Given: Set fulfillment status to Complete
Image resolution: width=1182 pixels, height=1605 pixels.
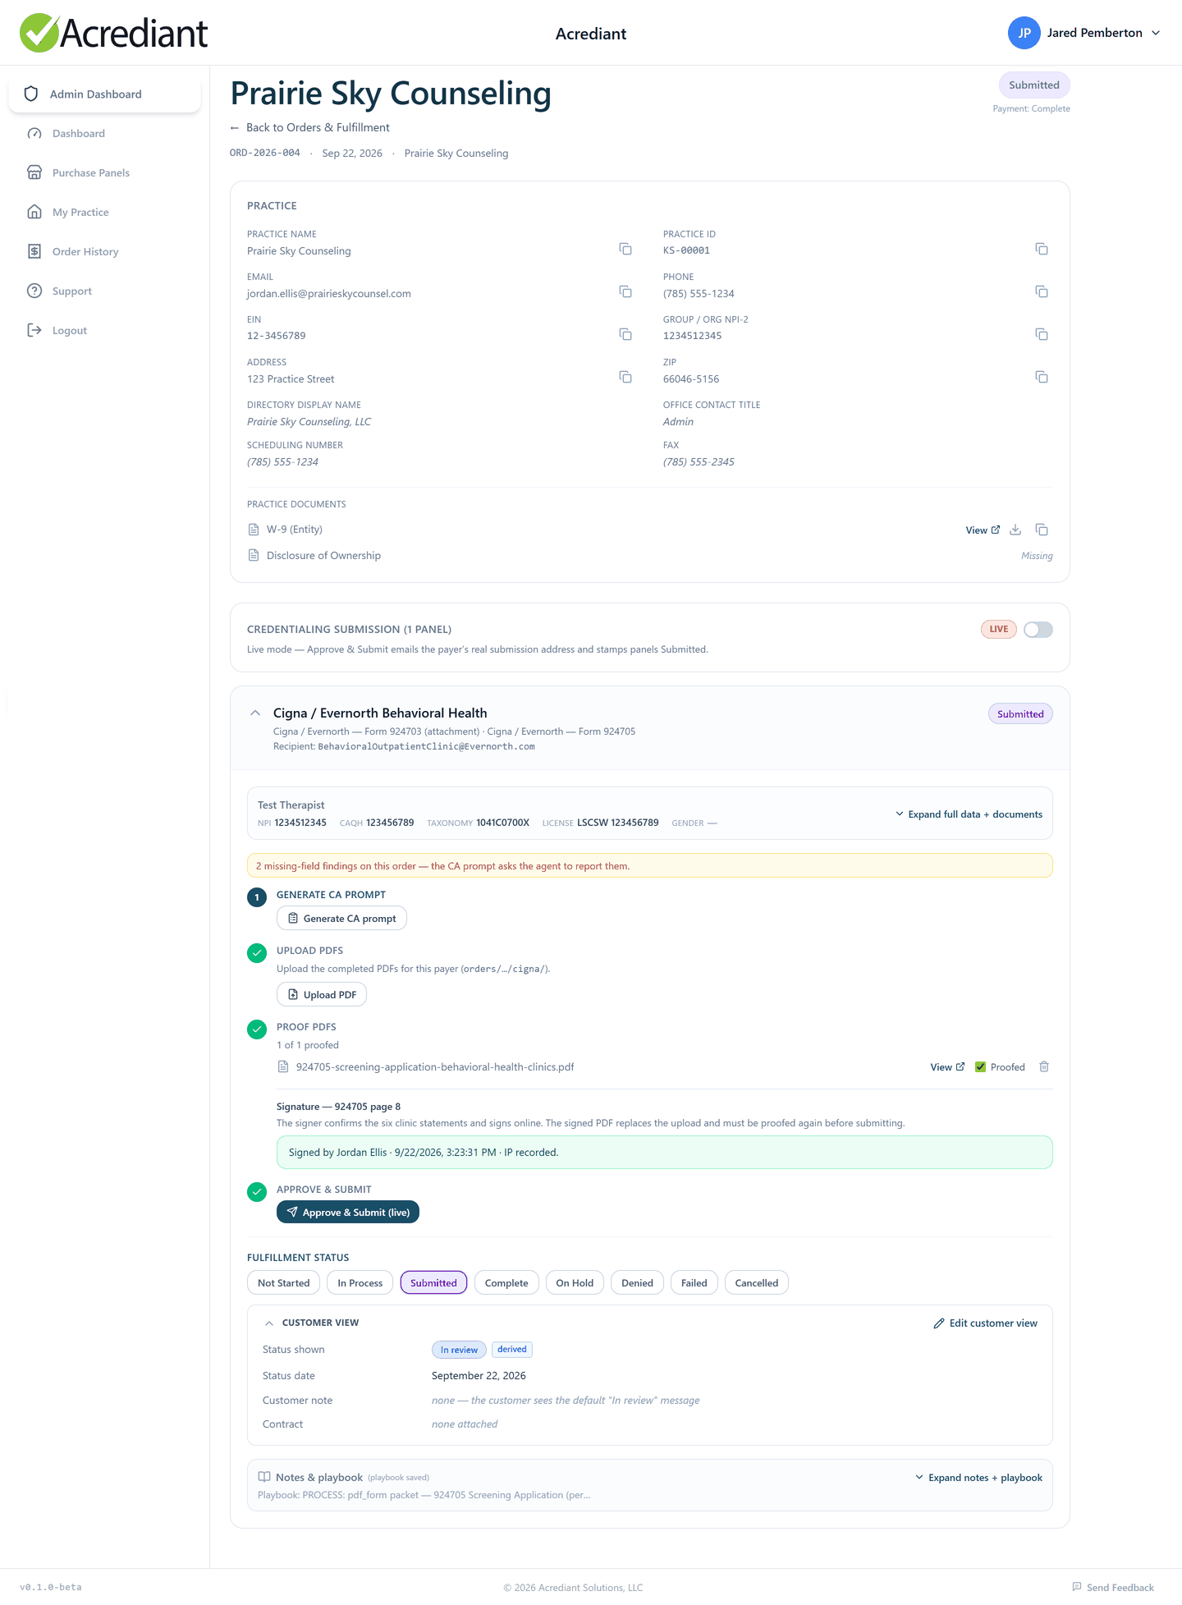Looking at the screenshot, I should click(x=506, y=1283).
